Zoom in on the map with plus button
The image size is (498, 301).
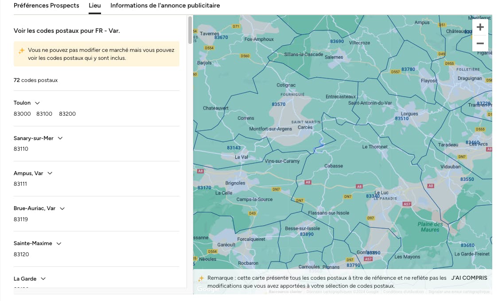[480, 27]
